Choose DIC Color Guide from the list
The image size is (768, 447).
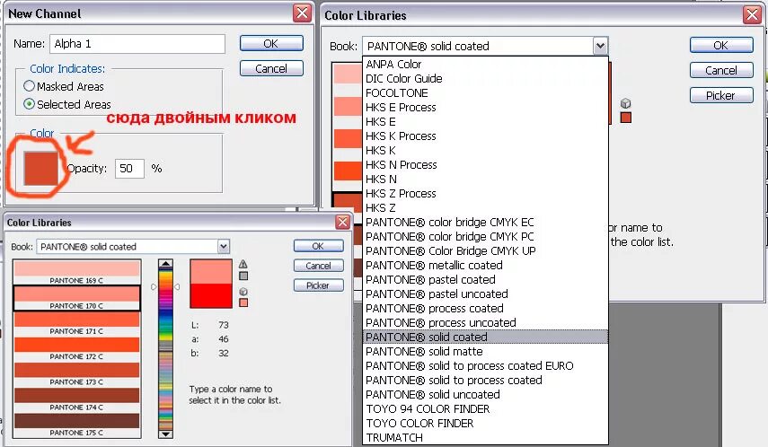[x=485, y=78]
